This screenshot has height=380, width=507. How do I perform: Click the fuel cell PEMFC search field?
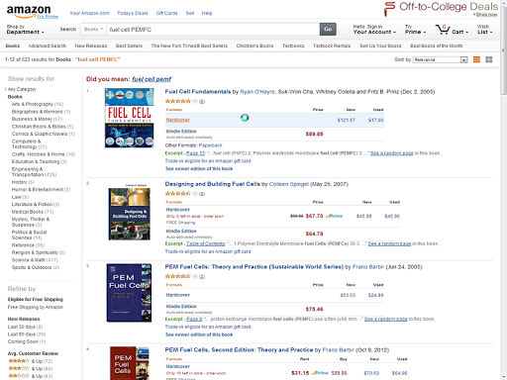[x=213, y=30]
